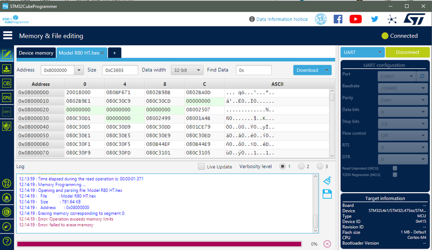
Task: Open the Data width dropdown
Action: 187,70
